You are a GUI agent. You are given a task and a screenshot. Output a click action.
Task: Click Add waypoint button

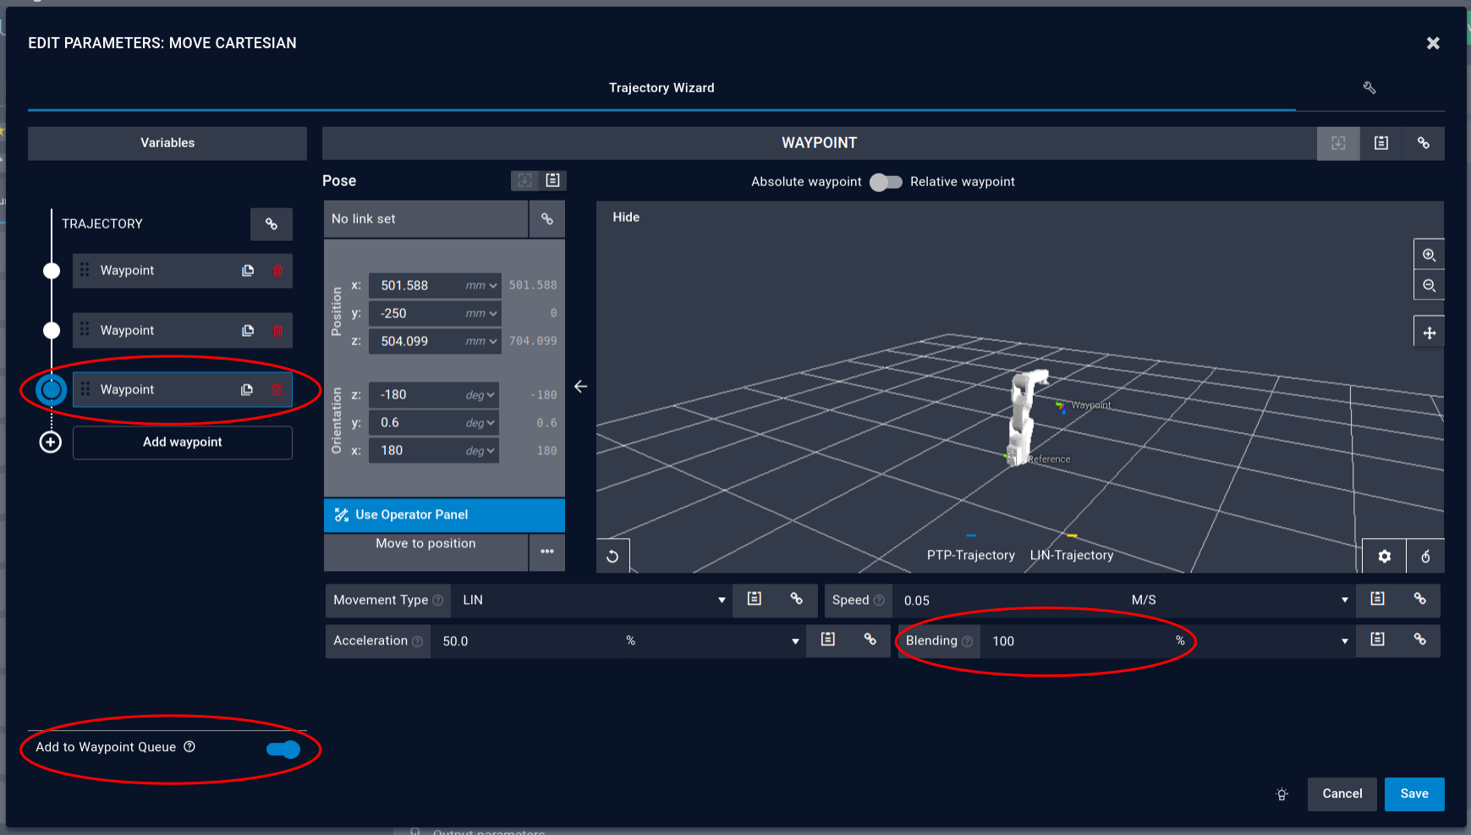[183, 442]
